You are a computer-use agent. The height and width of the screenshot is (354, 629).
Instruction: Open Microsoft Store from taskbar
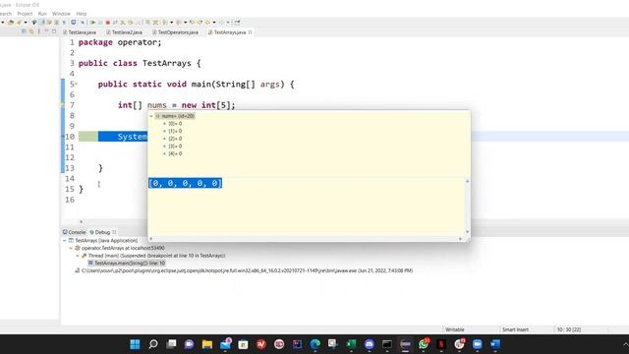[x=243, y=344]
